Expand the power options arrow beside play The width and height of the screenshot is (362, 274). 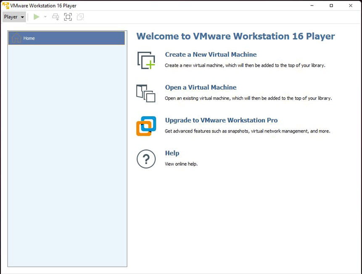(45, 17)
